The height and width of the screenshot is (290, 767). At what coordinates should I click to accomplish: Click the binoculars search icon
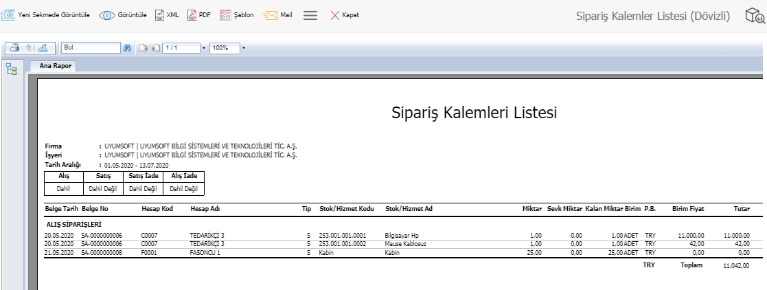pos(127,48)
